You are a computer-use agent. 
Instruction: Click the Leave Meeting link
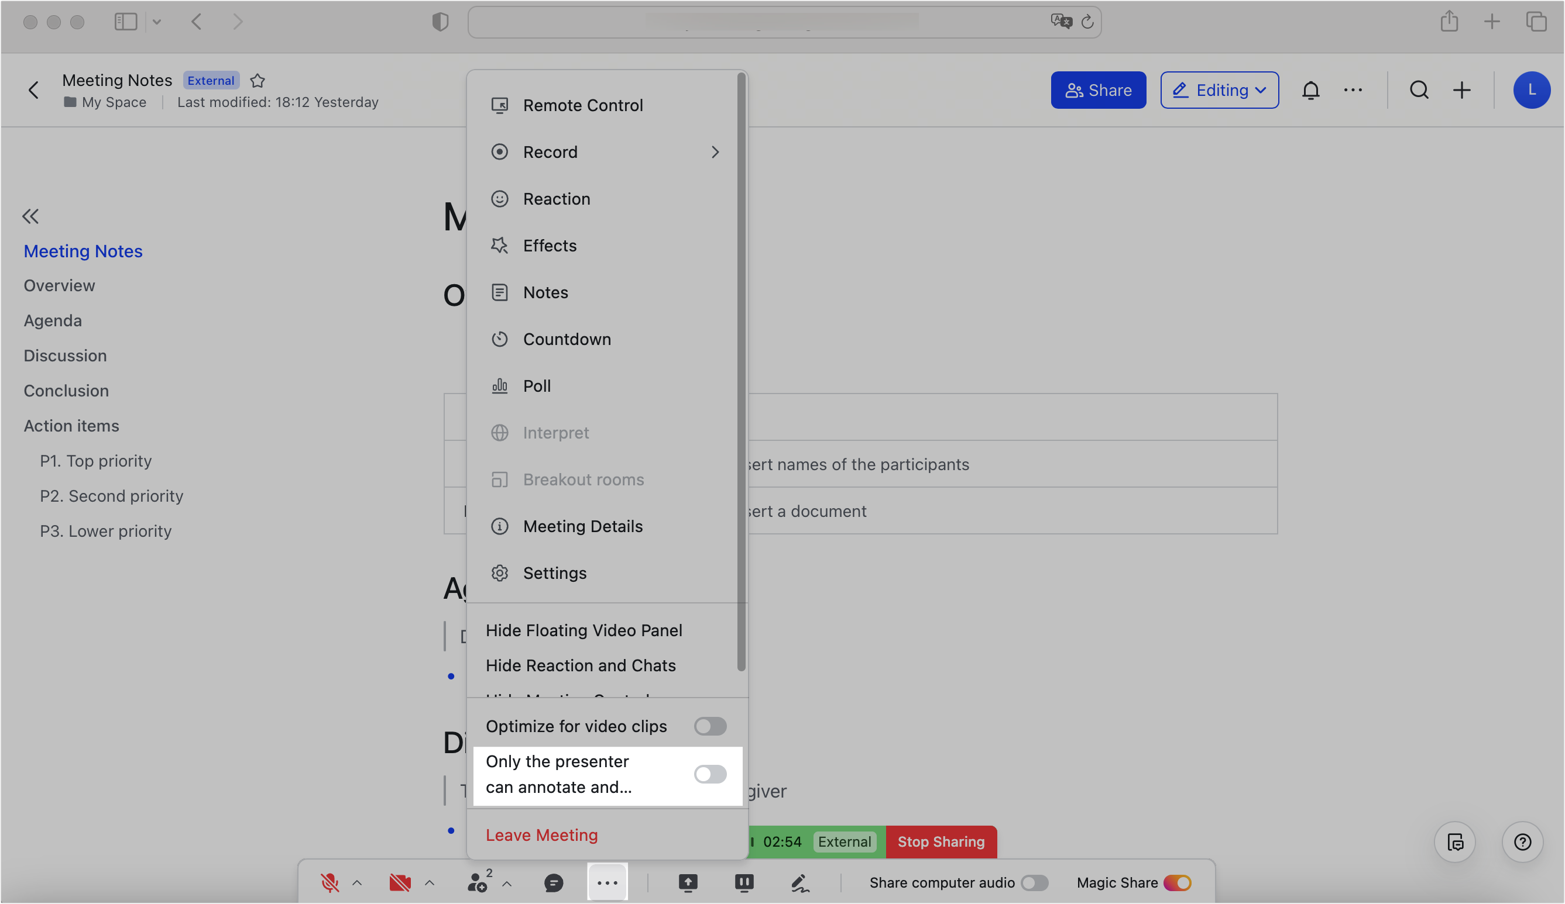541,835
